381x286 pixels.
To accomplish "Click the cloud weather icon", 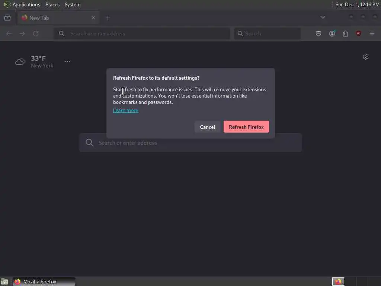I will 20,62.
